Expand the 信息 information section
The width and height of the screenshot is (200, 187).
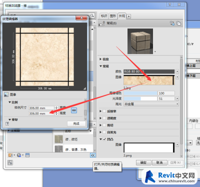pyautogui.click(x=100, y=59)
